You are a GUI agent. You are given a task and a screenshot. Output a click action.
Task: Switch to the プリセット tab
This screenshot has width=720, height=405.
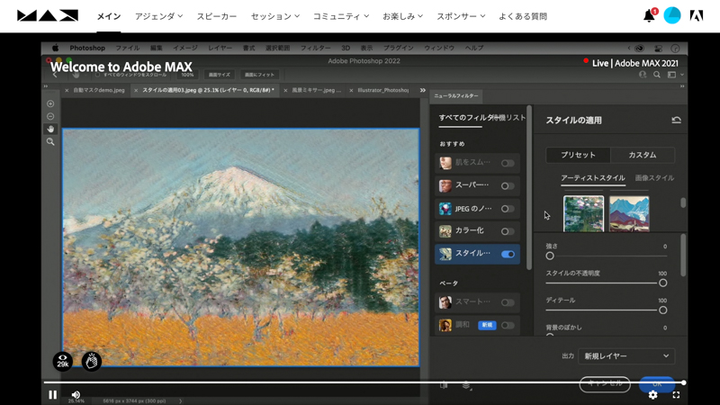tap(578, 155)
